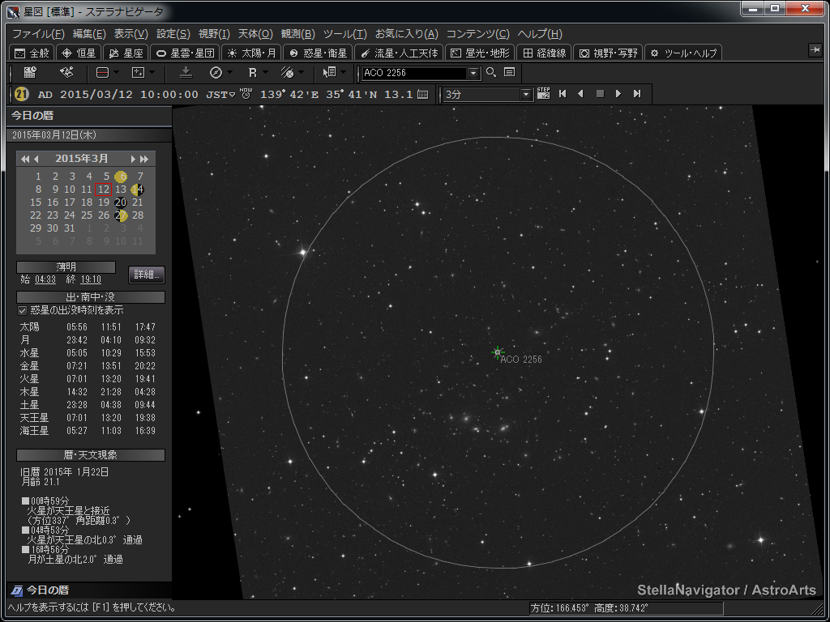Click the pin icon at the tab bar's right end
Image resolution: width=830 pixels, height=622 pixels.
pos(815,51)
